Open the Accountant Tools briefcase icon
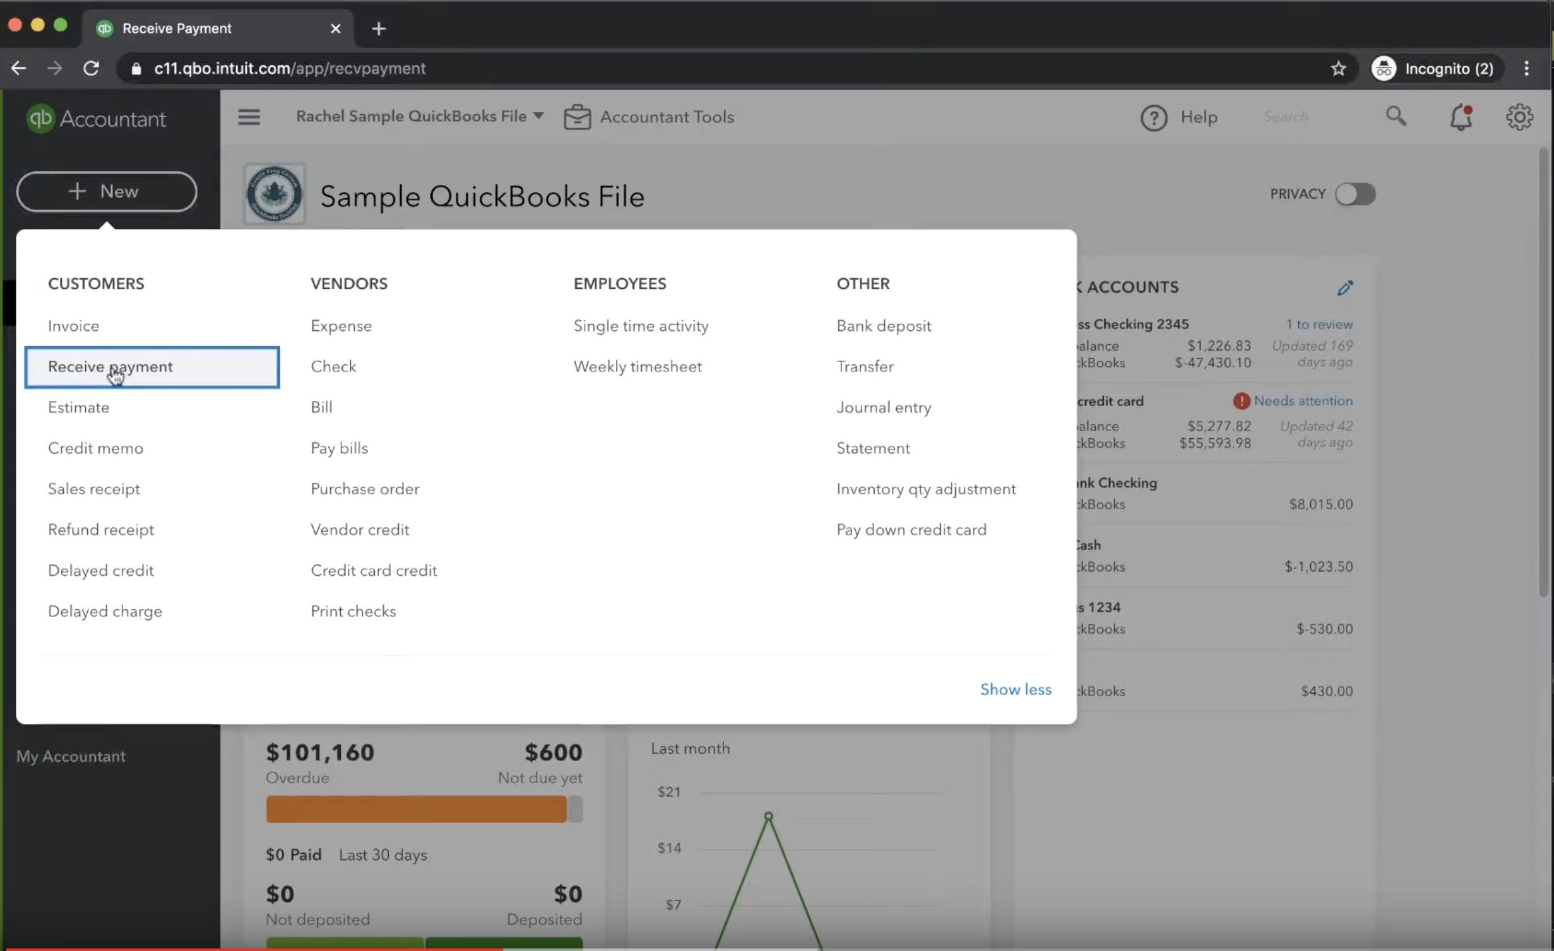 point(577,117)
